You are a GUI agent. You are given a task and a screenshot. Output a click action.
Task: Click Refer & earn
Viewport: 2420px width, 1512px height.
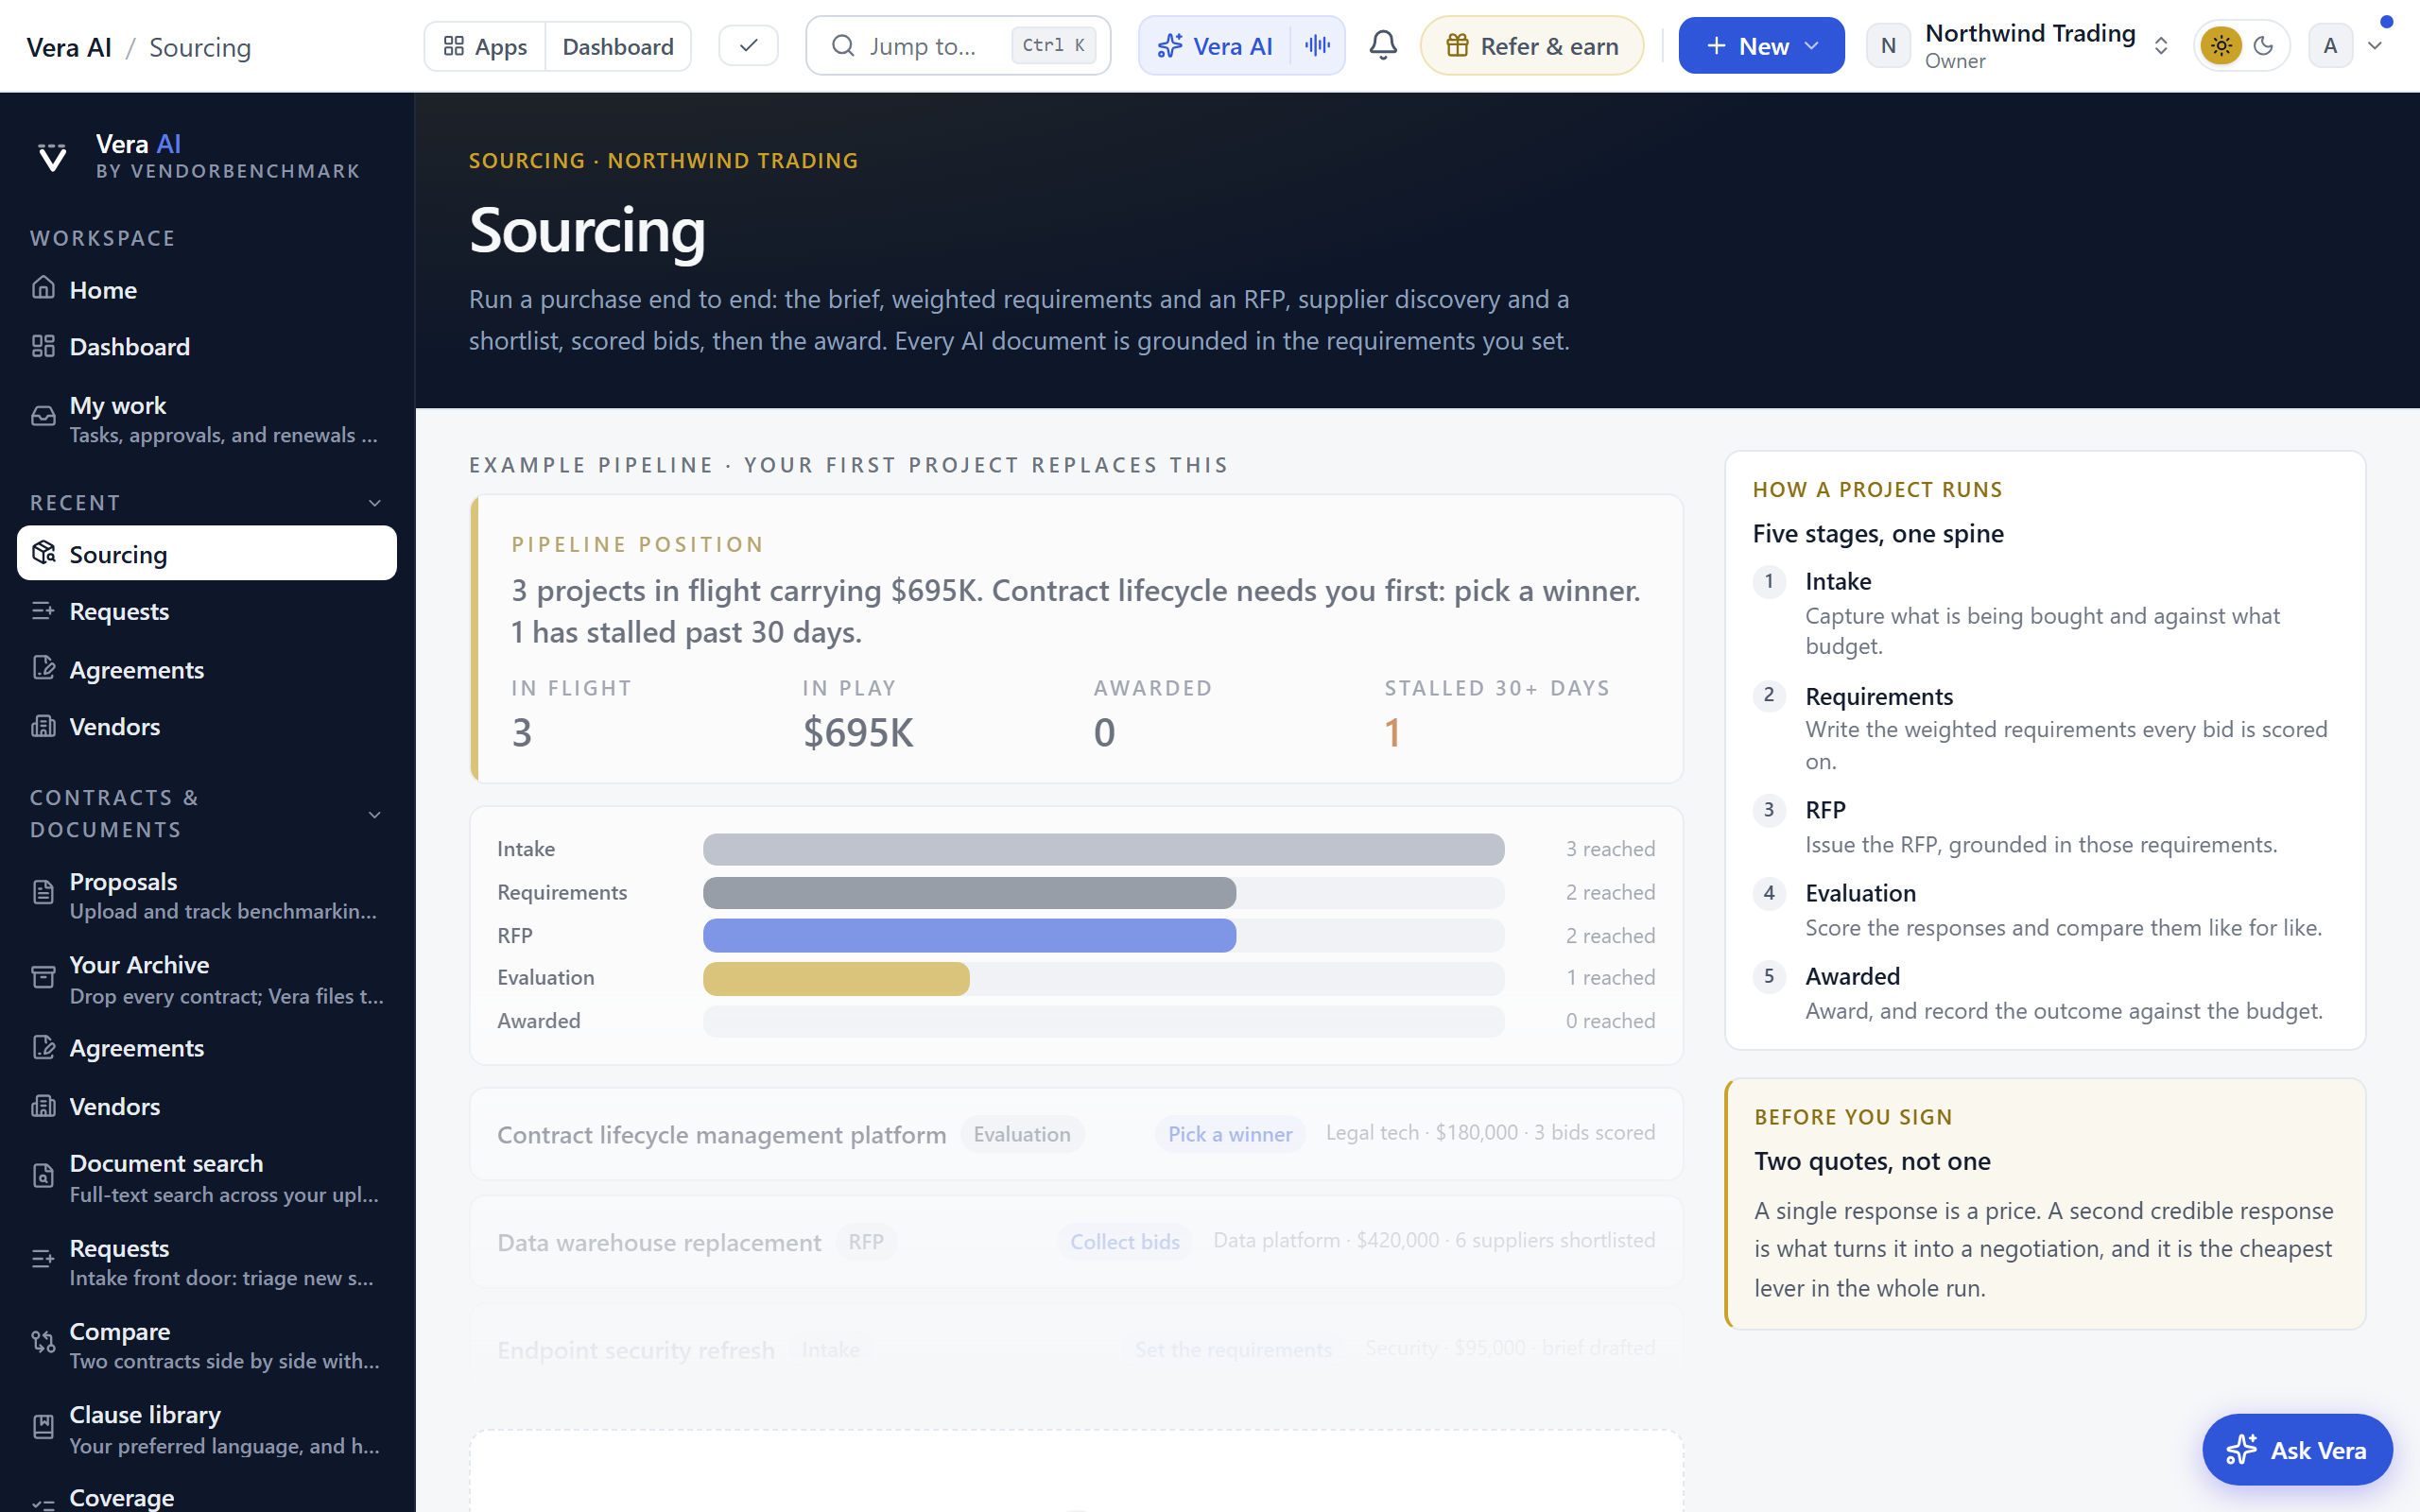pos(1531,46)
